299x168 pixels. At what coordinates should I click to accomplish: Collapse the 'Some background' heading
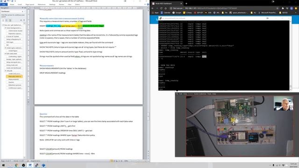coord(5,28)
